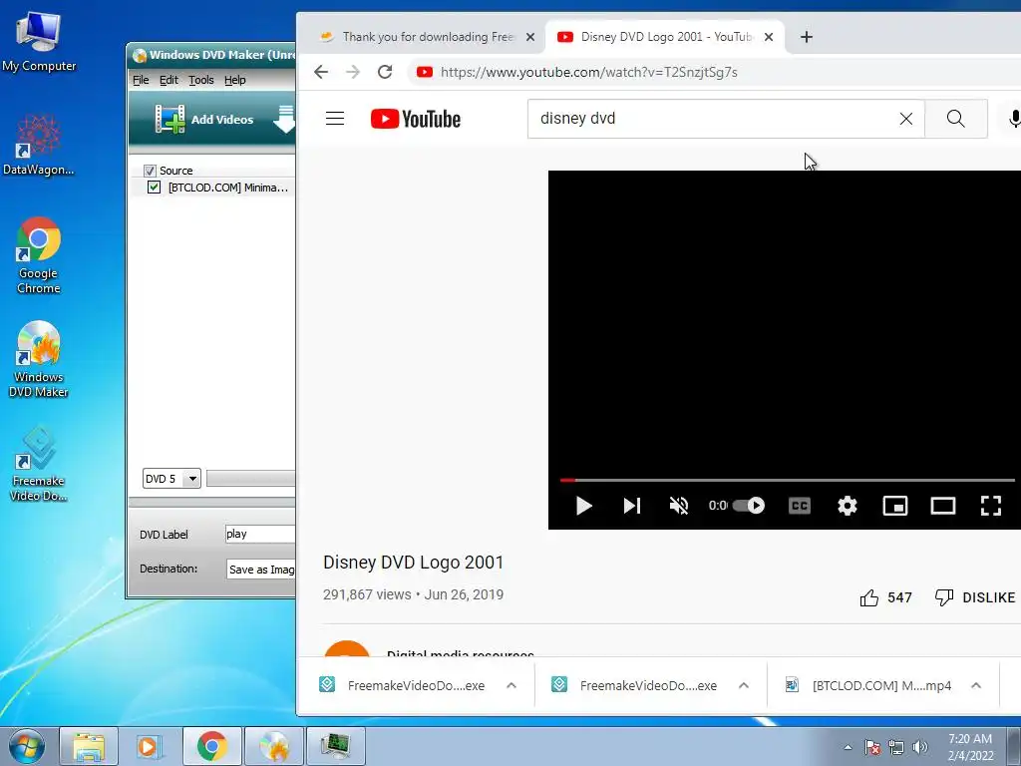Open the Edit menu in Windows DVD Maker

point(169,80)
